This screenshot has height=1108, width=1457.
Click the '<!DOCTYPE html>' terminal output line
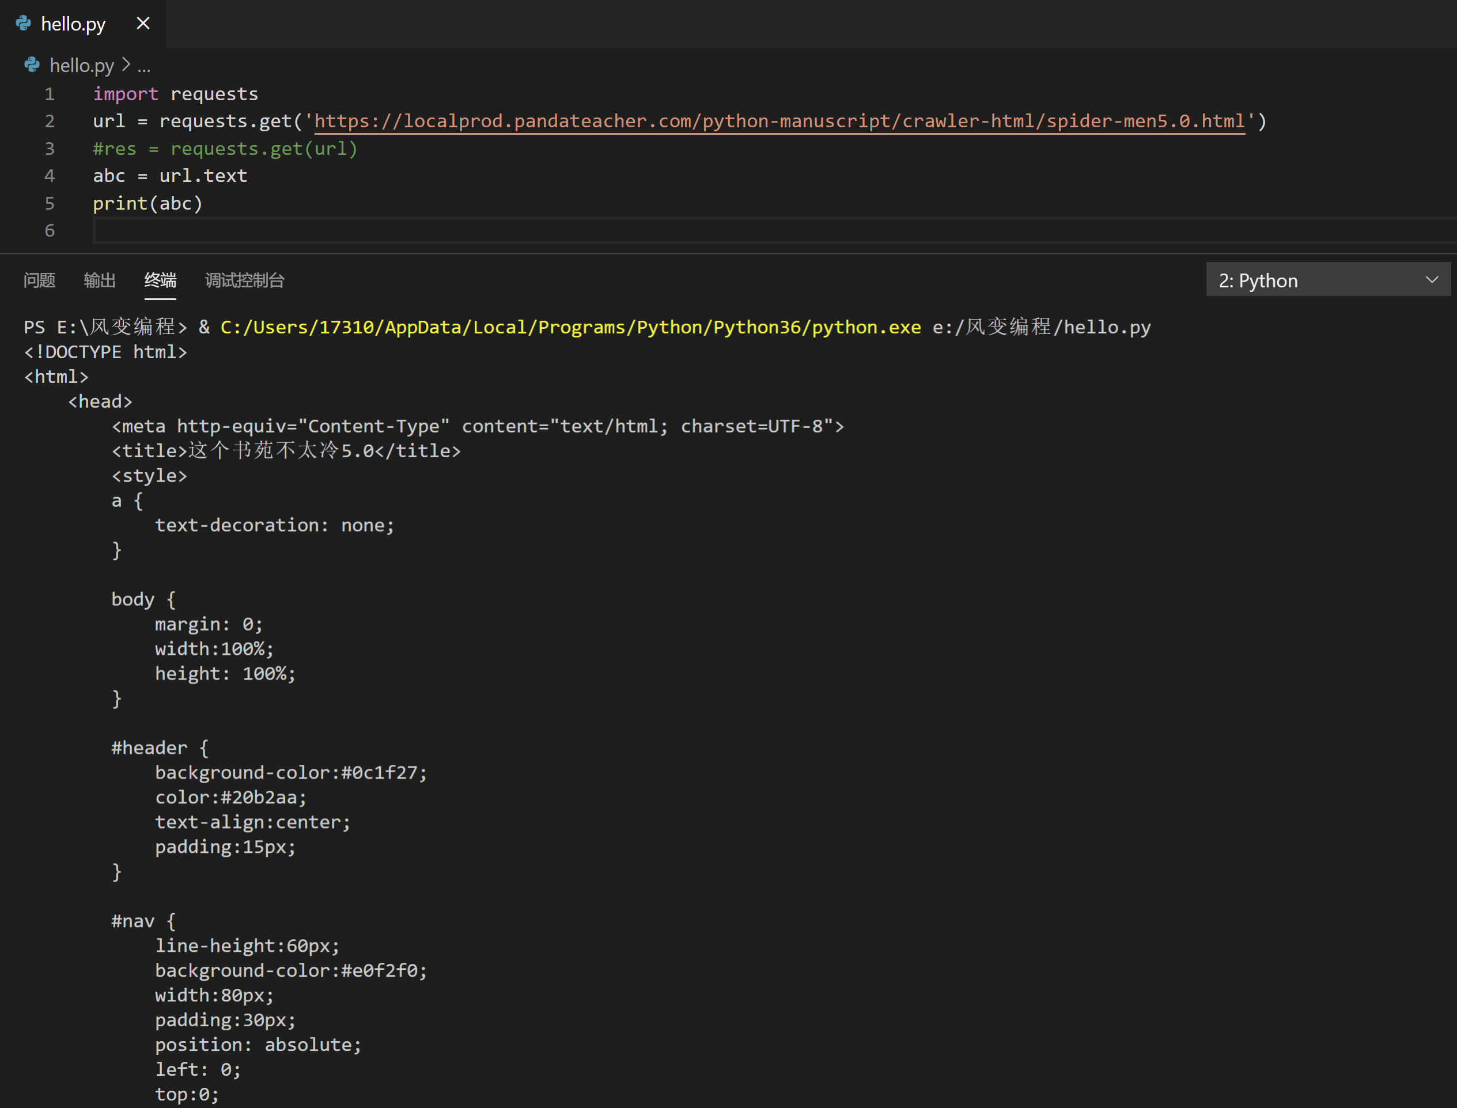pyautogui.click(x=105, y=352)
